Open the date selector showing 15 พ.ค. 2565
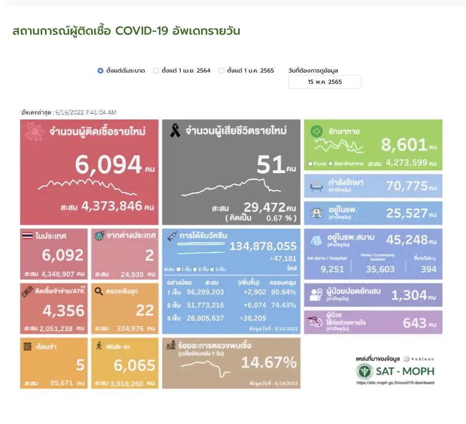The width and height of the screenshot is (466, 424). point(325,82)
